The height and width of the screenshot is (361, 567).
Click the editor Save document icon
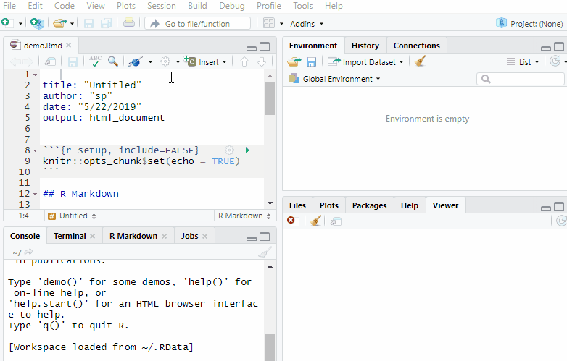pos(73,61)
